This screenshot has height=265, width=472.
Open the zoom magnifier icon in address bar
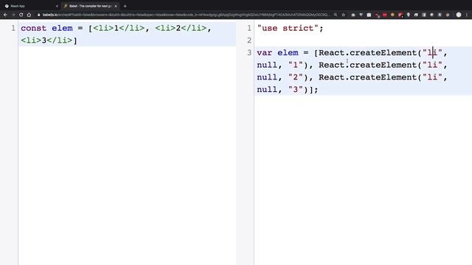click(336, 15)
